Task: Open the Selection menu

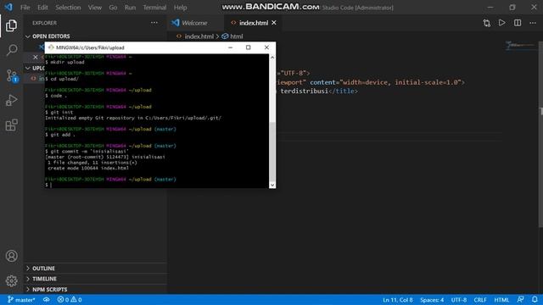Action: [68, 8]
